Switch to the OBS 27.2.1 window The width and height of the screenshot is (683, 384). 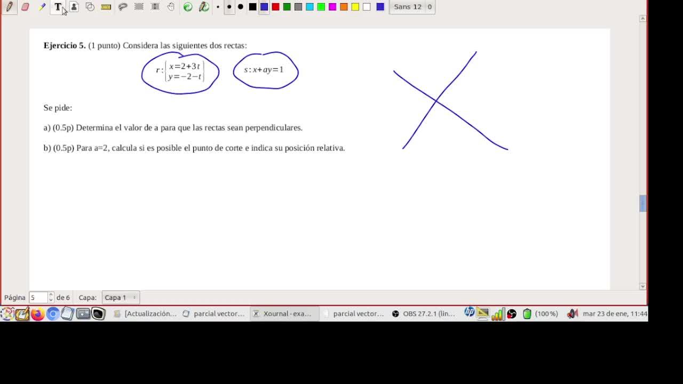tap(423, 314)
